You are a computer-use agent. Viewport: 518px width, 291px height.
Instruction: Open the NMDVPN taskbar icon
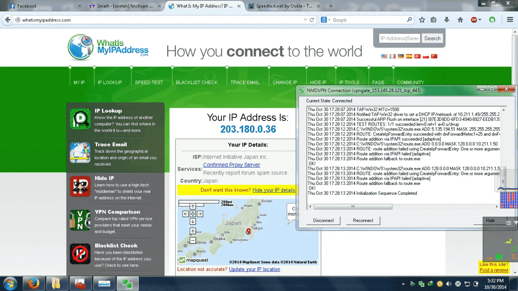[128, 283]
